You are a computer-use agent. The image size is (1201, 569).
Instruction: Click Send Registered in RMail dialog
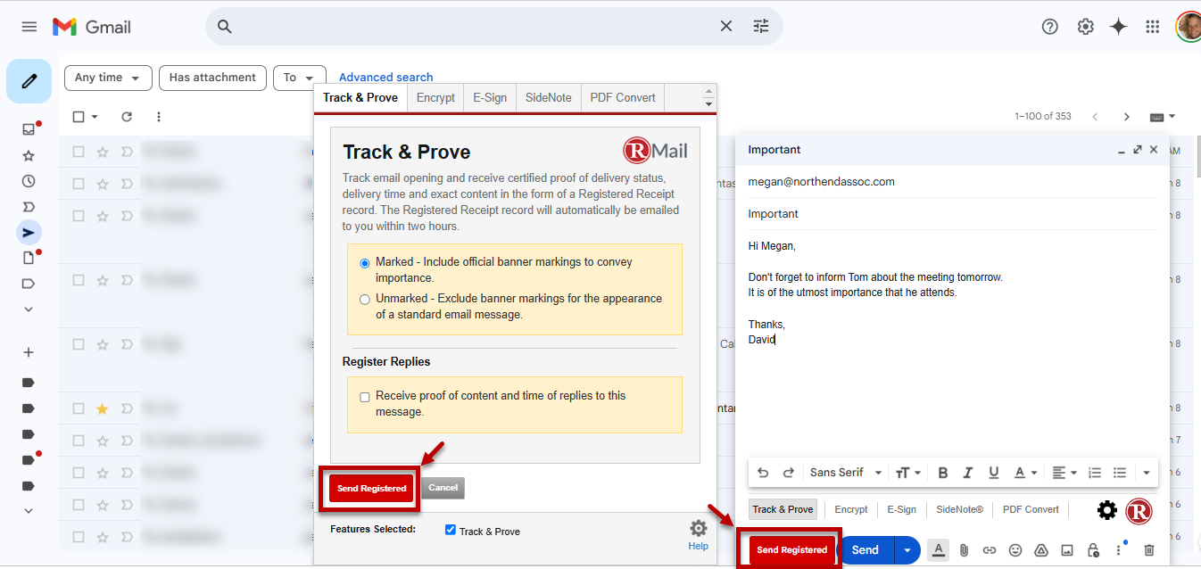click(372, 488)
